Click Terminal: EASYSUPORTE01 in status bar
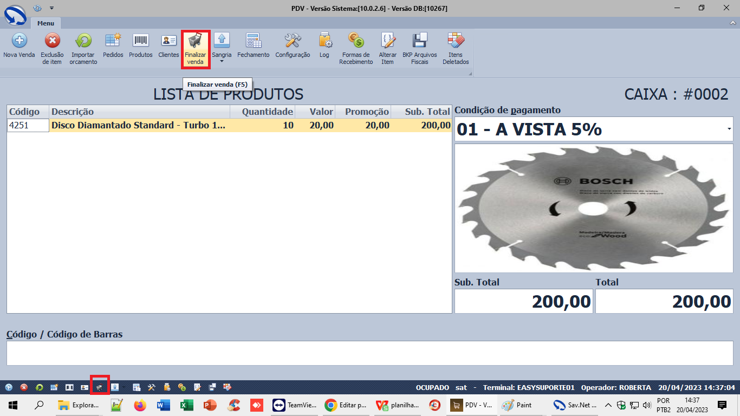Viewport: 740px width, 416px height. (x=529, y=387)
